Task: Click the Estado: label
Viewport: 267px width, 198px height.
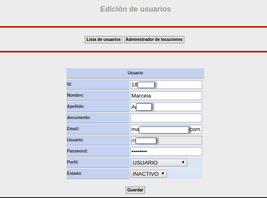Action: pyautogui.click(x=74, y=173)
